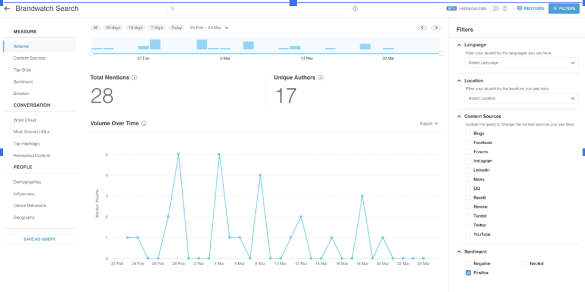Check the Negative sentiment filter
The image size is (585, 292).
click(468, 263)
